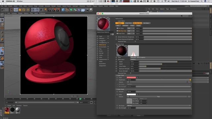Toggle the Y axis lock
Screen dimensions: 212x119
[x=37, y=10]
